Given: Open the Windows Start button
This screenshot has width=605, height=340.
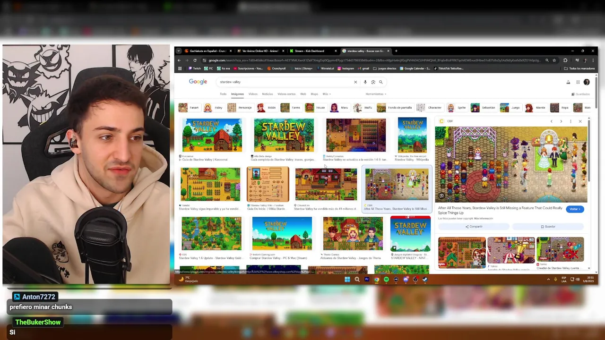Looking at the screenshot, I should (x=347, y=279).
